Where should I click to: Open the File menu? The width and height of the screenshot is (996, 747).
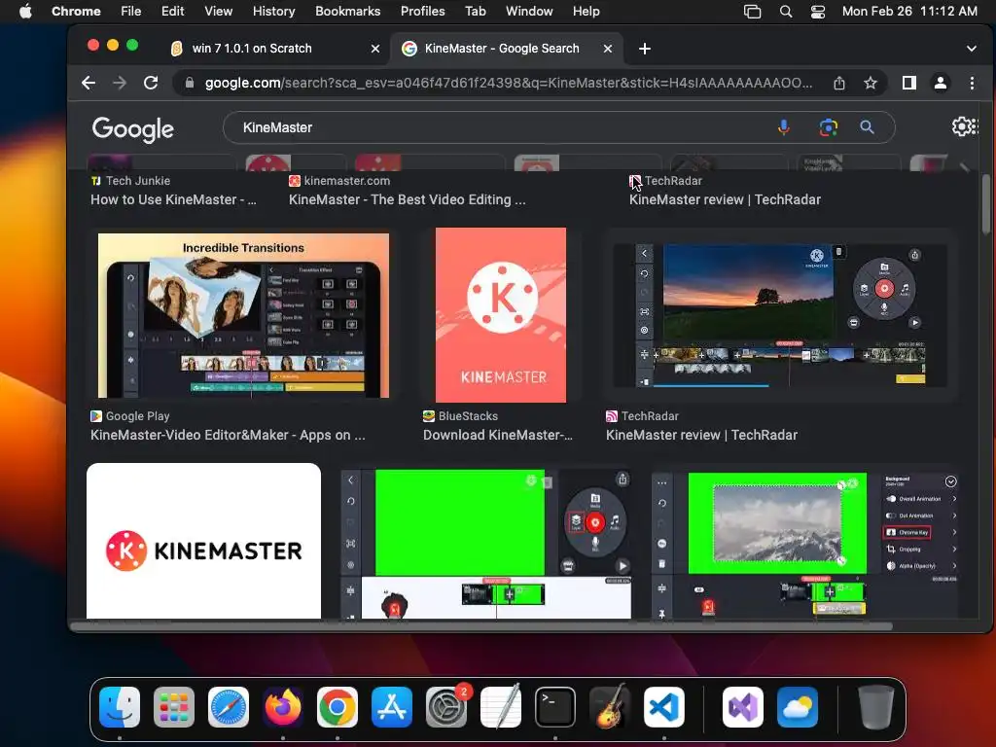click(x=131, y=11)
